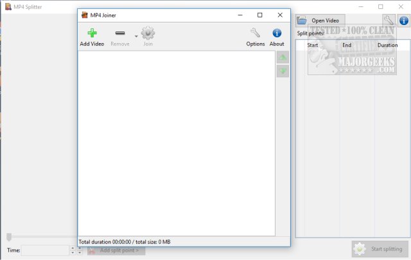Click the Remove minus icon
The height and width of the screenshot is (260, 411).
[x=120, y=33]
